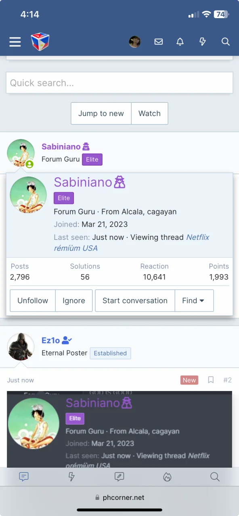This screenshot has width=239, height=516.
Task: Open the Netflix thread link in popup
Action: [x=132, y=243]
